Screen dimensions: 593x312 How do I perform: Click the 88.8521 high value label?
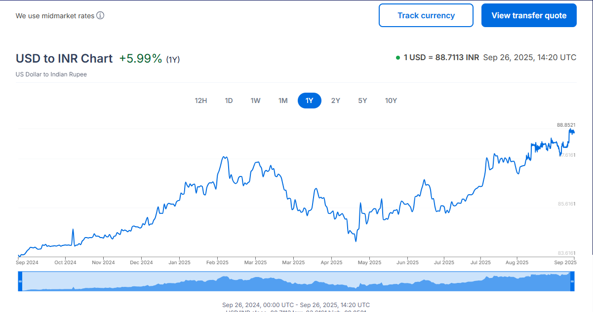point(566,125)
